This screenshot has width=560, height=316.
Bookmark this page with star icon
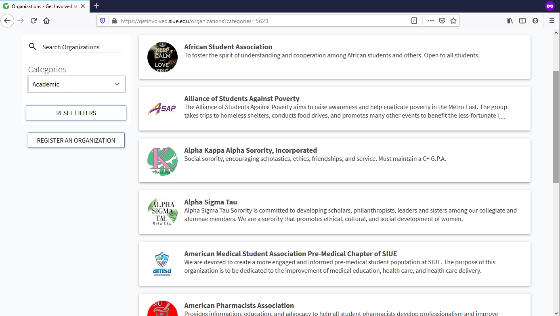coord(453,21)
